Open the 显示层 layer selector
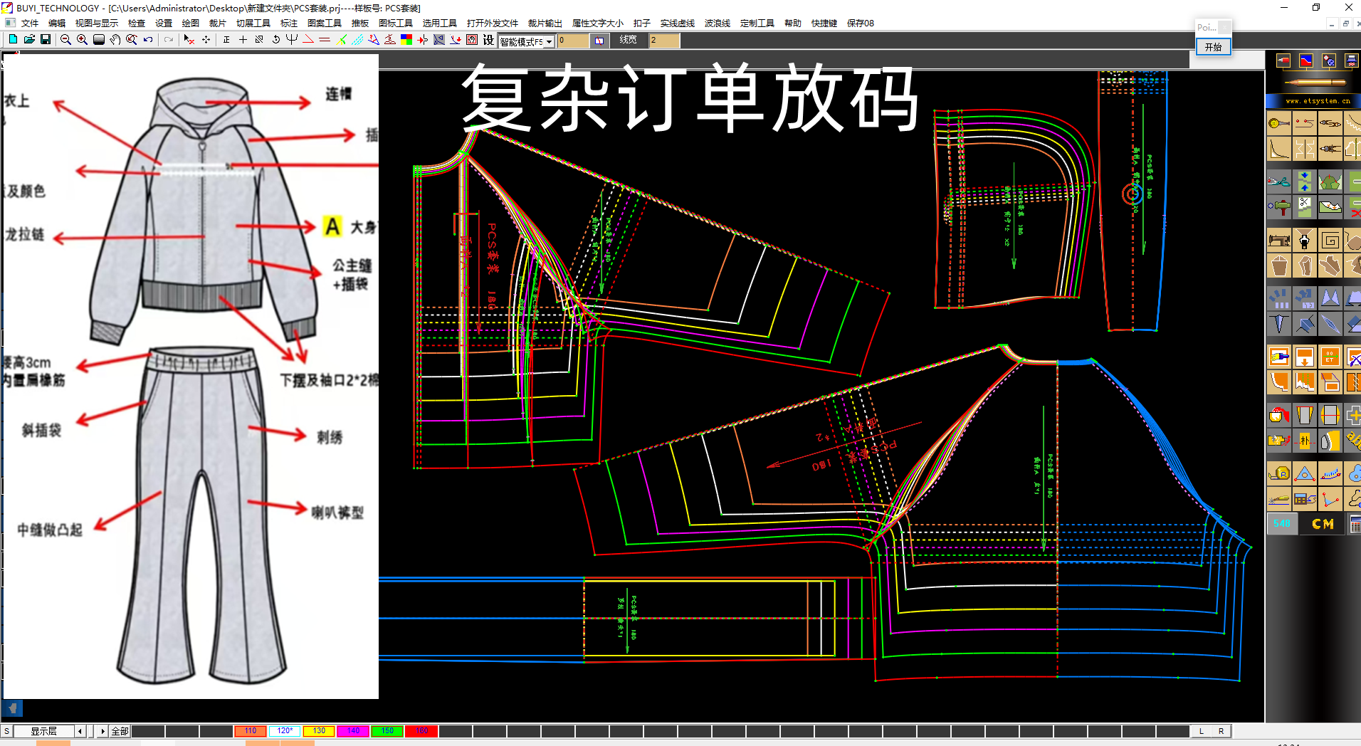1361x746 pixels. pyautogui.click(x=43, y=730)
